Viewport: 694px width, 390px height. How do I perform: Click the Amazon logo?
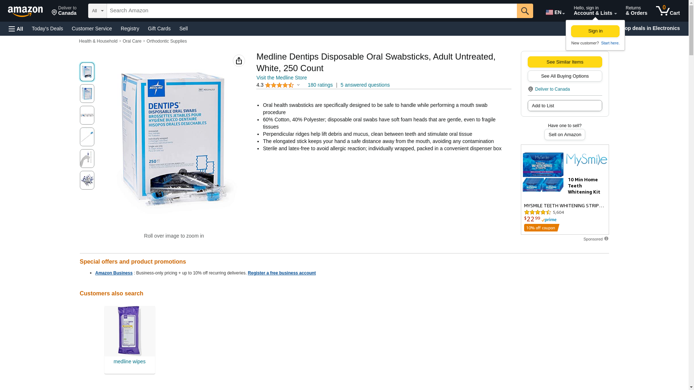(25, 11)
